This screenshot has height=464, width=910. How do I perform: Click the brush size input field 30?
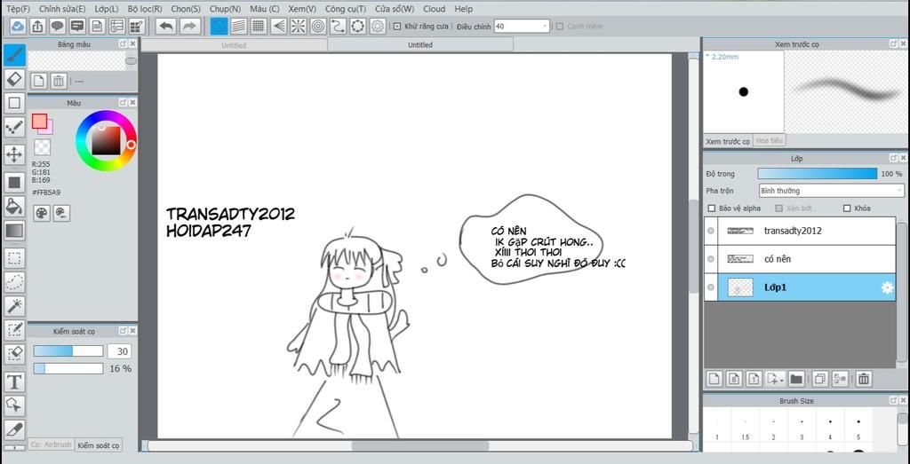tap(119, 351)
